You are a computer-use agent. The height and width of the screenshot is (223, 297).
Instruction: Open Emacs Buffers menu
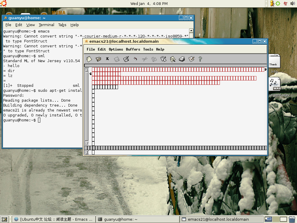[x=133, y=49]
